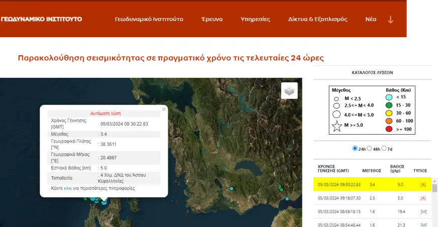The width and height of the screenshot is (442, 227).
Task: Click the 'κλικ' link for more information
Action: point(68,188)
